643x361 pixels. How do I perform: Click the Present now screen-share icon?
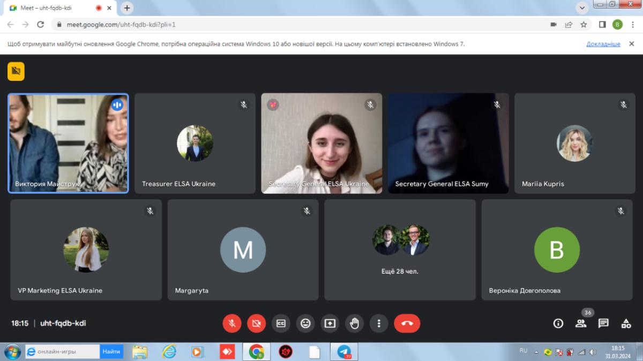pyautogui.click(x=330, y=324)
